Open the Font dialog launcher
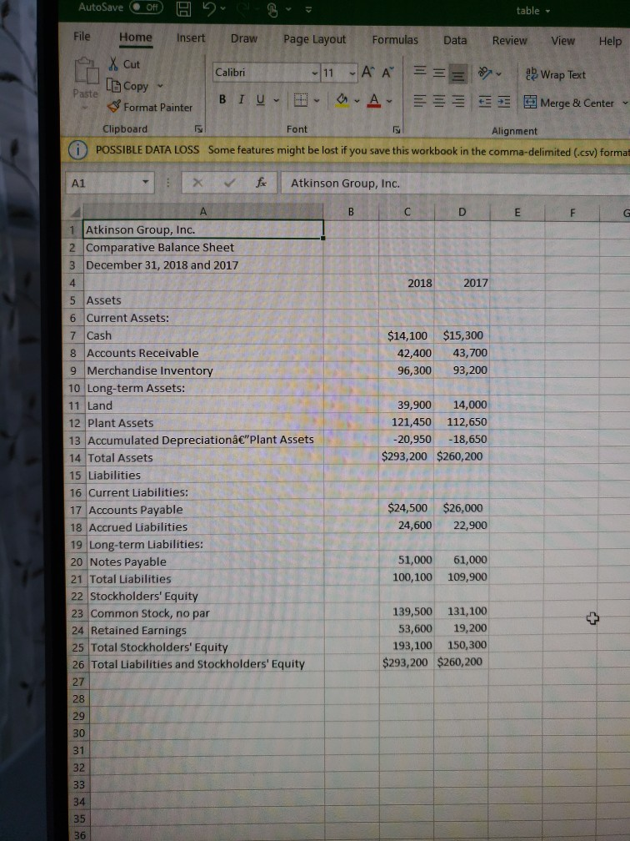Image resolution: width=630 pixels, height=841 pixels. click(397, 130)
